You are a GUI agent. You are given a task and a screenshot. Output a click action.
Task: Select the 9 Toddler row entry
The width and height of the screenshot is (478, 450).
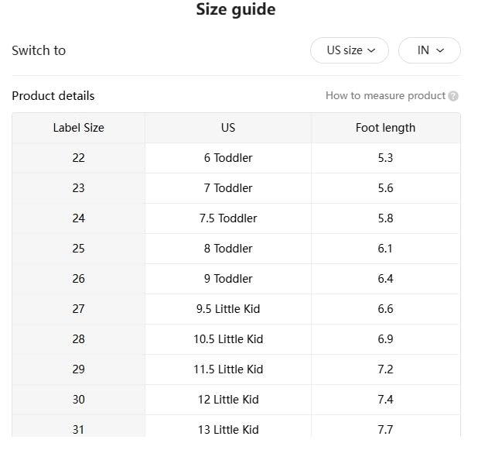click(x=228, y=279)
